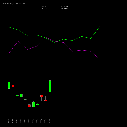Click the 28 Sep date label
127x127 pixels.
pos(41,121)
